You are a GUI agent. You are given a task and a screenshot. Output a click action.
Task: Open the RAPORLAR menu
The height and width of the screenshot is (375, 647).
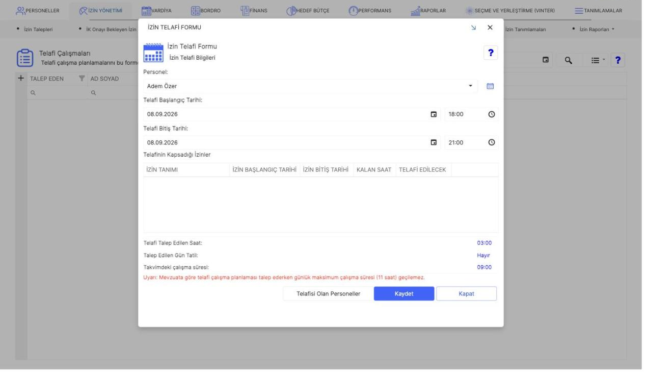(x=428, y=10)
